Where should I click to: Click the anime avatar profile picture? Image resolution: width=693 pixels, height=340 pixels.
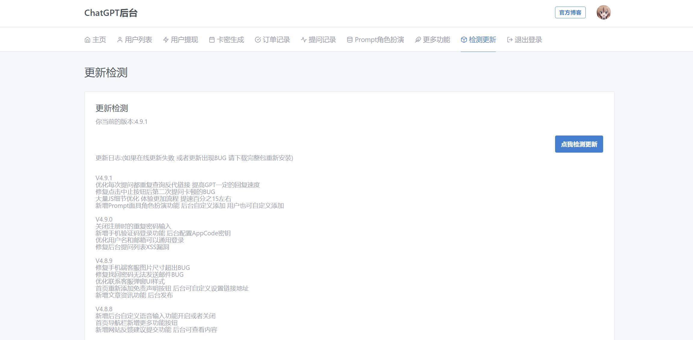tap(604, 13)
